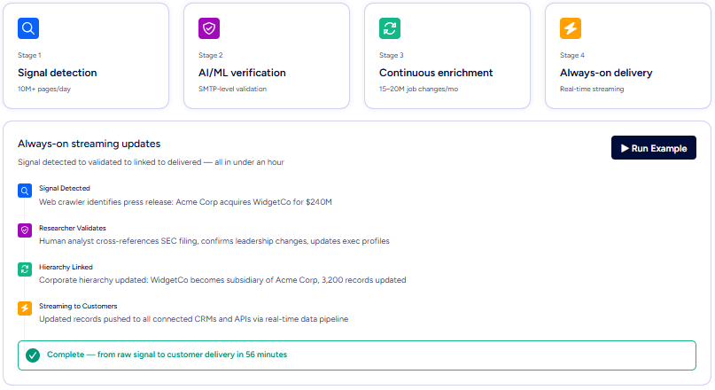The height and width of the screenshot is (390, 715).
Task: Click the small shield icon beside Researcher Validates
Action: coord(25,230)
